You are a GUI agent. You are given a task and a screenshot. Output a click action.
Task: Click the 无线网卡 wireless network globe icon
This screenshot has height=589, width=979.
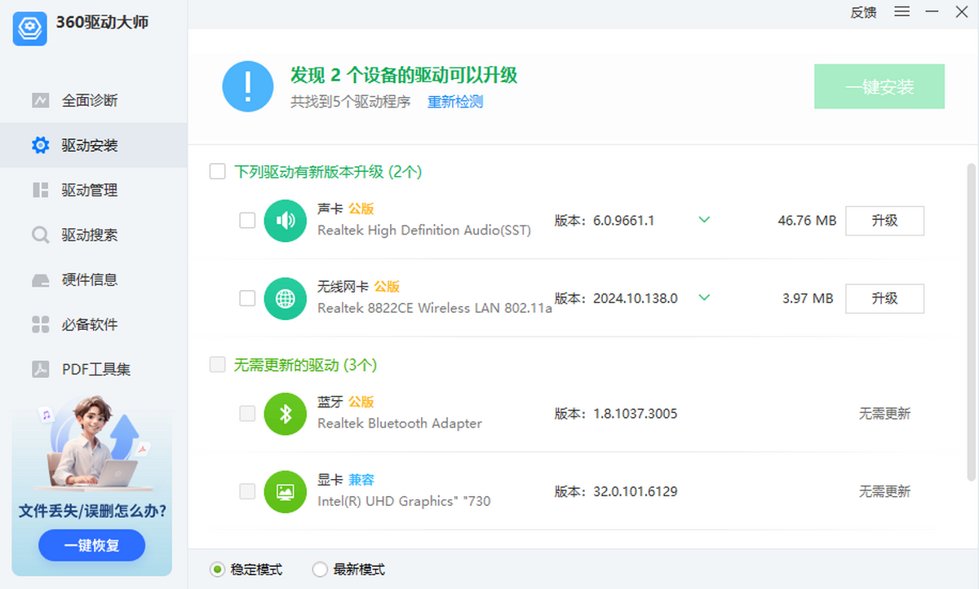(x=285, y=298)
